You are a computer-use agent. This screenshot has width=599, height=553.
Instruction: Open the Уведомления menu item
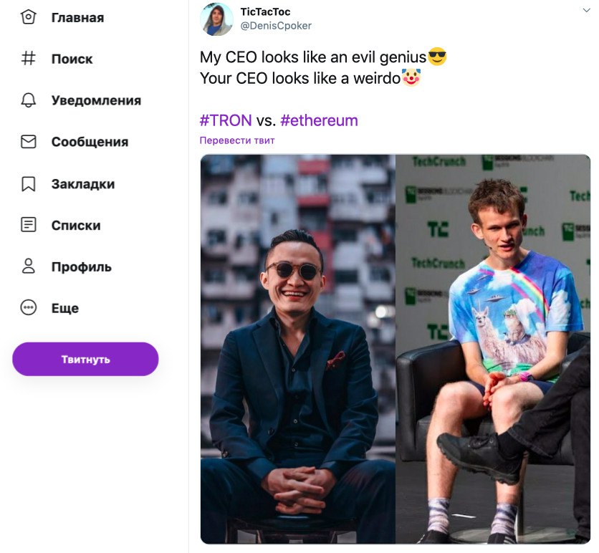pyautogui.click(x=96, y=100)
